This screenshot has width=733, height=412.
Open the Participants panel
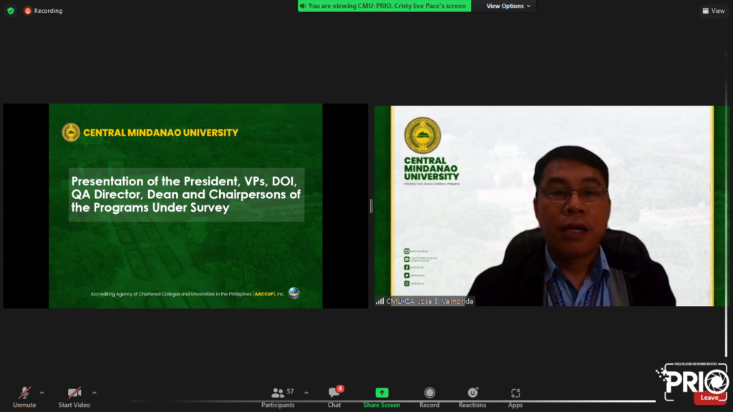tap(278, 398)
